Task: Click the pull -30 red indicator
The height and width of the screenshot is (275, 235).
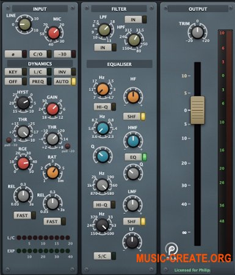Action: pyautogui.click(x=9, y=140)
